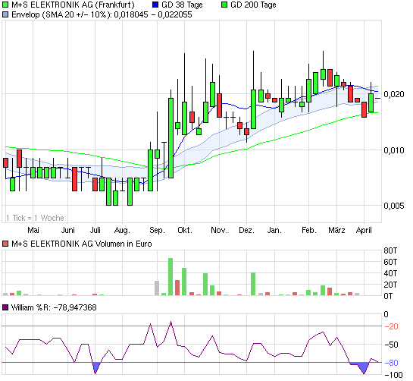Screen dimensions: 413x381
Task: Click the green M+S ELEKTRONIK AG legend swatch
Action: tap(5, 5)
